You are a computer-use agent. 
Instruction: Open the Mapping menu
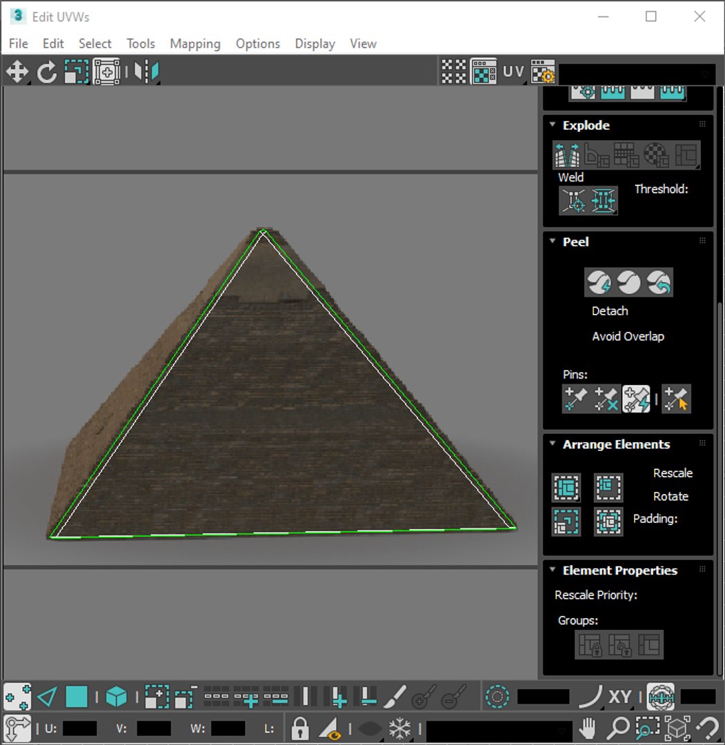195,43
